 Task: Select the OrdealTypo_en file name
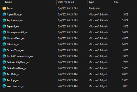[15, 50]
